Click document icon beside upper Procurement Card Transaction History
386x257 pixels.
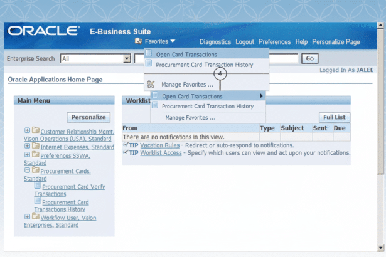coord(149,63)
